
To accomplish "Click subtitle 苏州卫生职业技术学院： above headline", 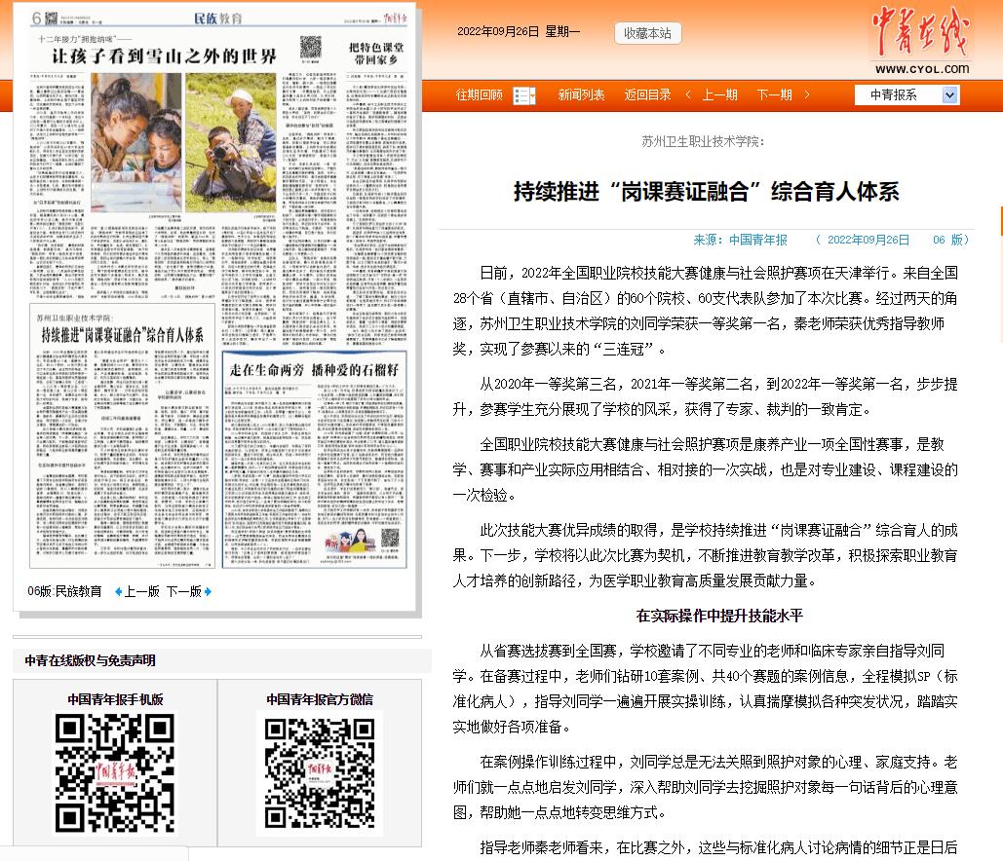I will (703, 142).
